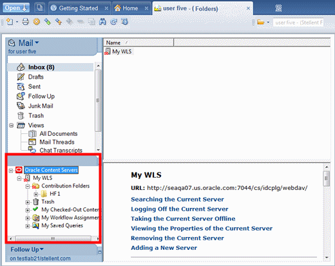Select Contribution Folders in the tree
The height and width of the screenshot is (266, 335).
click(x=66, y=186)
